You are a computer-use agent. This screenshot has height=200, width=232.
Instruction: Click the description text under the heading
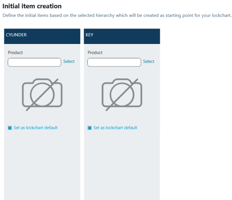117,16
